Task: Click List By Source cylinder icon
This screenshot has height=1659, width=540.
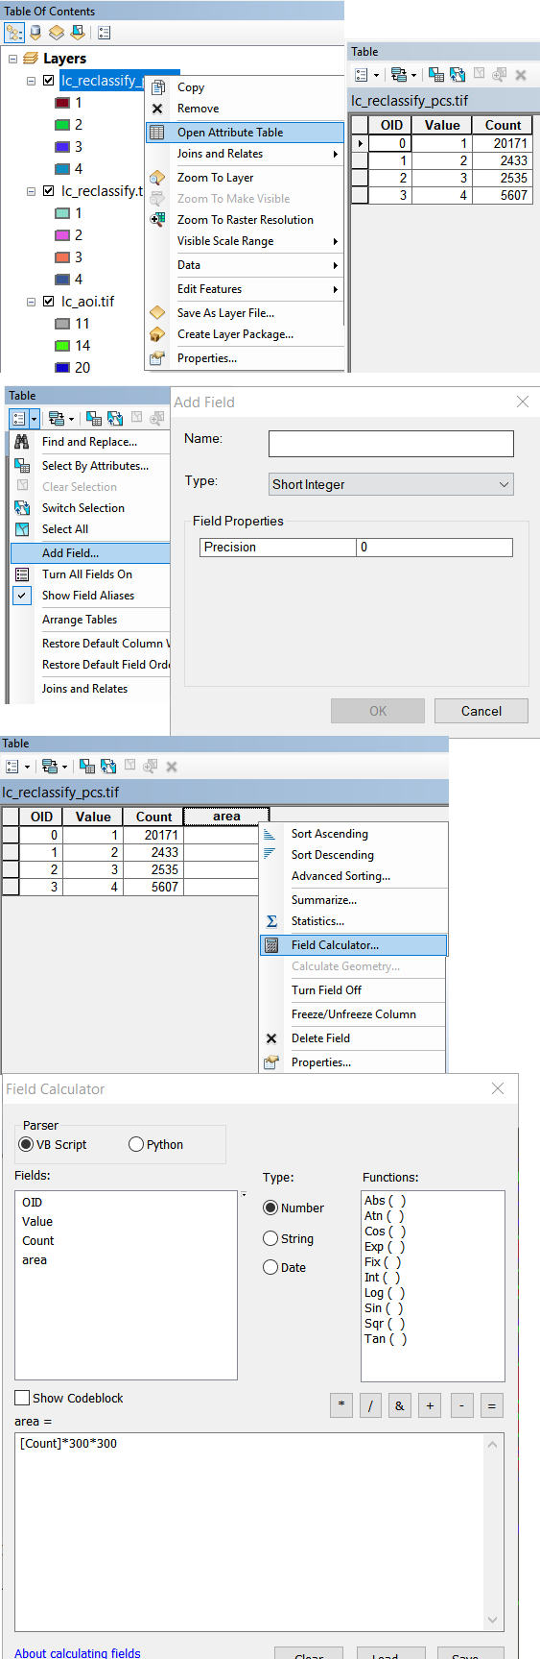Action: 35,32
